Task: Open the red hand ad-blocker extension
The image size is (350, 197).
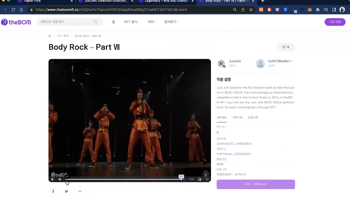Action: pos(269,10)
